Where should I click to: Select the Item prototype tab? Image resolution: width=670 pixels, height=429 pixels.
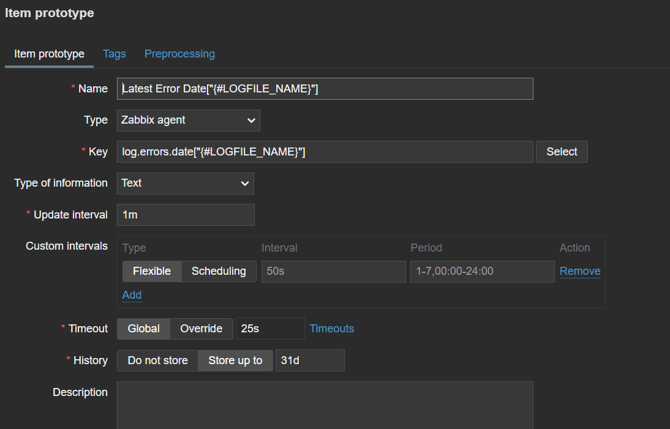click(49, 54)
